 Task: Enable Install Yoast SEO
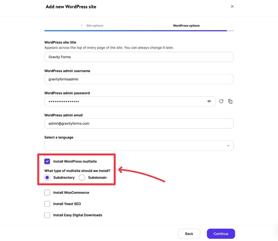(47, 204)
